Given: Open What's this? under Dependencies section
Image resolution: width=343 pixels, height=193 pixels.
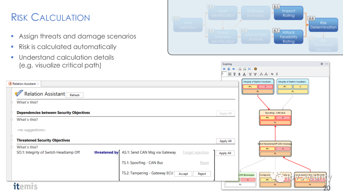Looking at the screenshot, I should click(x=27, y=120).
